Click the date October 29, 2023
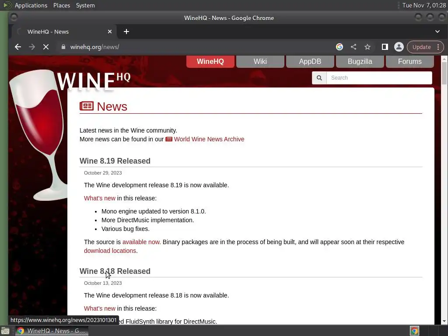This screenshot has height=336, width=448. pos(103,173)
